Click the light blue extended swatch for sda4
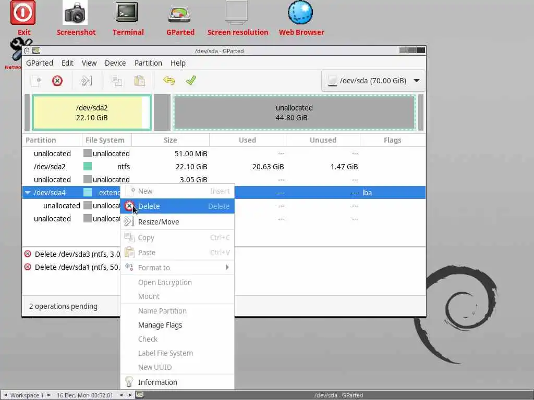This screenshot has height=400, width=534. (x=88, y=193)
